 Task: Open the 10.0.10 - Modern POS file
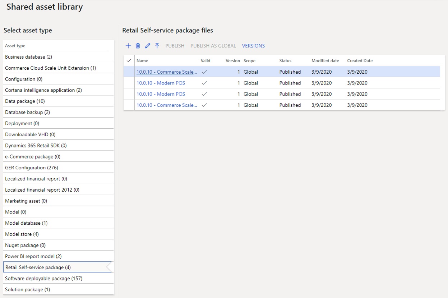pos(161,83)
